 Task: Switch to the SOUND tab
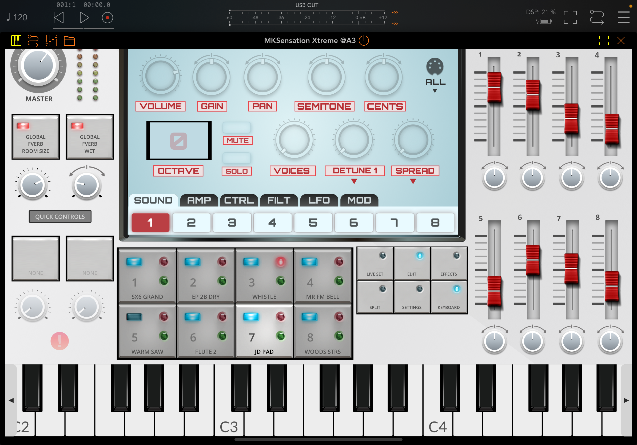tap(153, 200)
